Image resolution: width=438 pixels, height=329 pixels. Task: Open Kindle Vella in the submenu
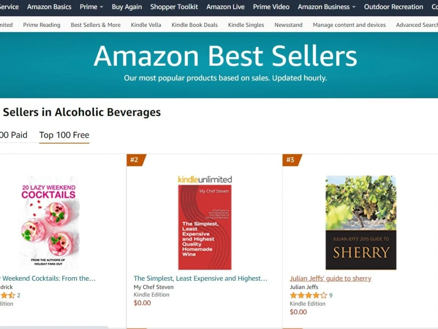tap(146, 25)
